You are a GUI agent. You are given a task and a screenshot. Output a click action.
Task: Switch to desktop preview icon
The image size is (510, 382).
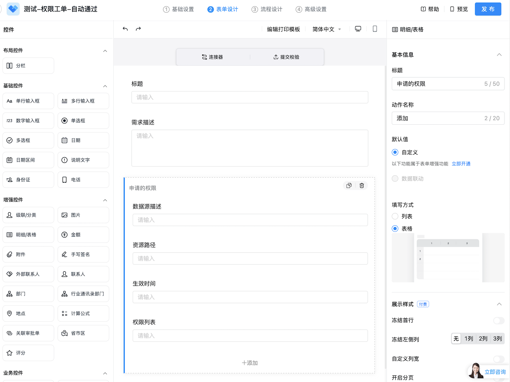[x=358, y=29]
